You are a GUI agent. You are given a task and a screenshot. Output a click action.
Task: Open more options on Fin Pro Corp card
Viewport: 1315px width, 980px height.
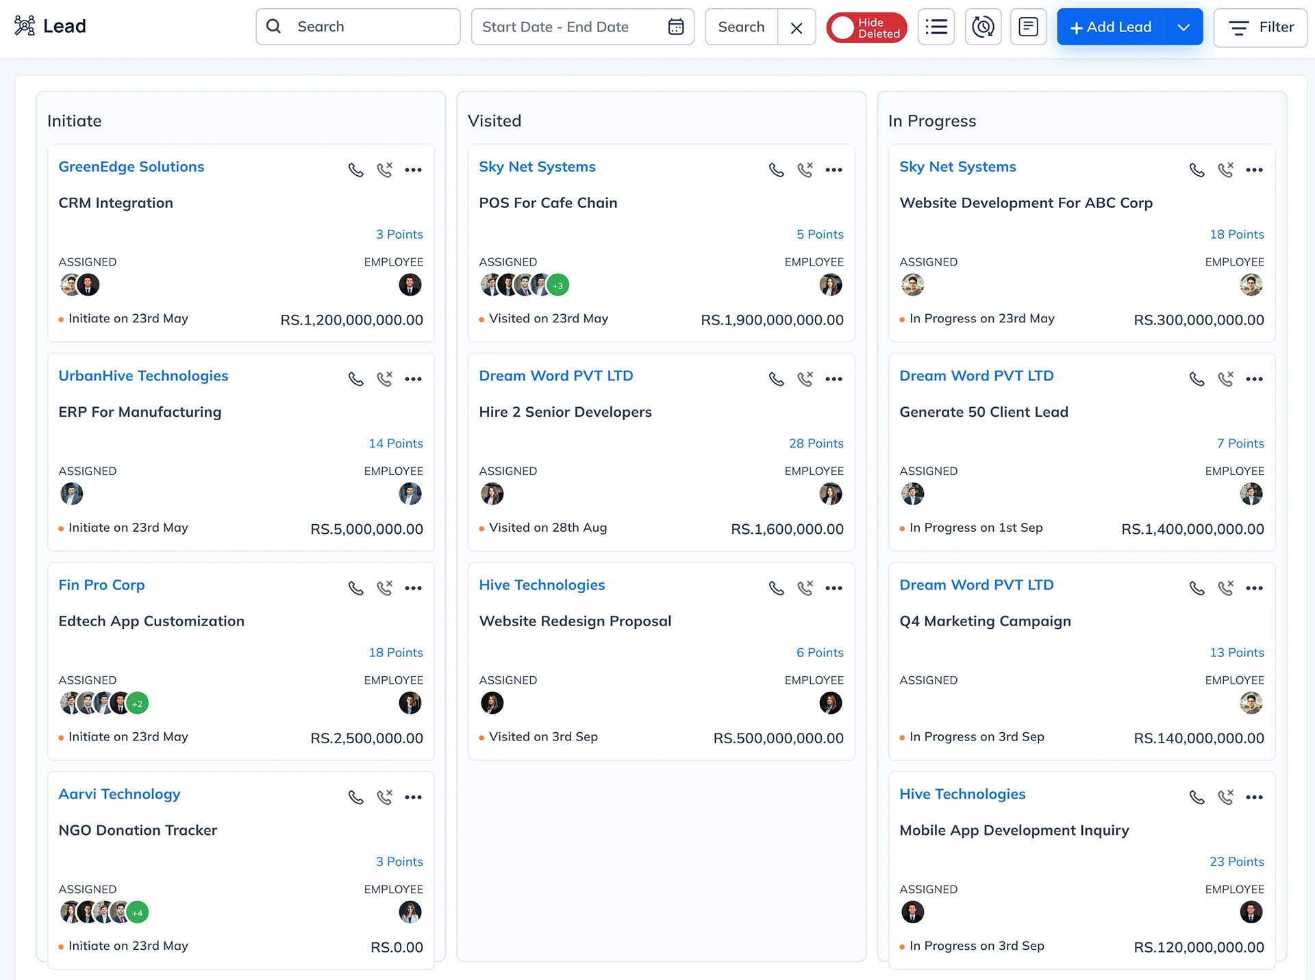(x=413, y=588)
